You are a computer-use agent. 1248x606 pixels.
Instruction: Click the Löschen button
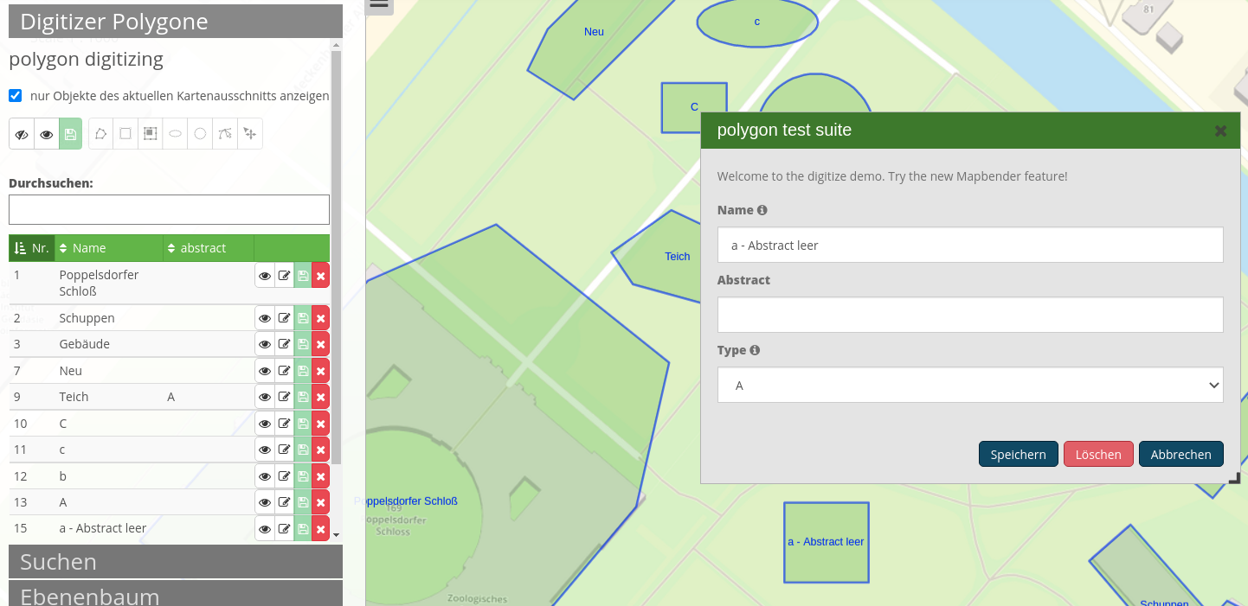pyautogui.click(x=1098, y=454)
